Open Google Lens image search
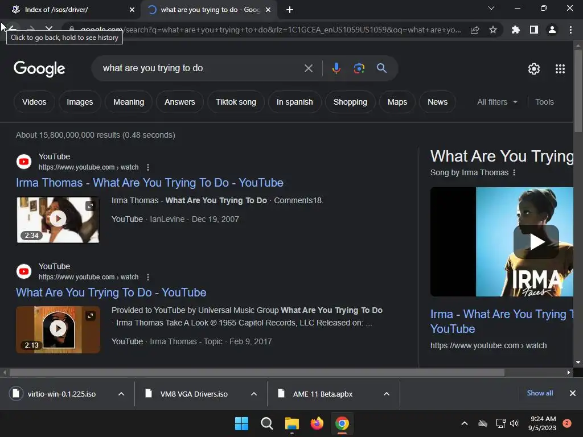Screen dimensions: 583x437 [359, 68]
